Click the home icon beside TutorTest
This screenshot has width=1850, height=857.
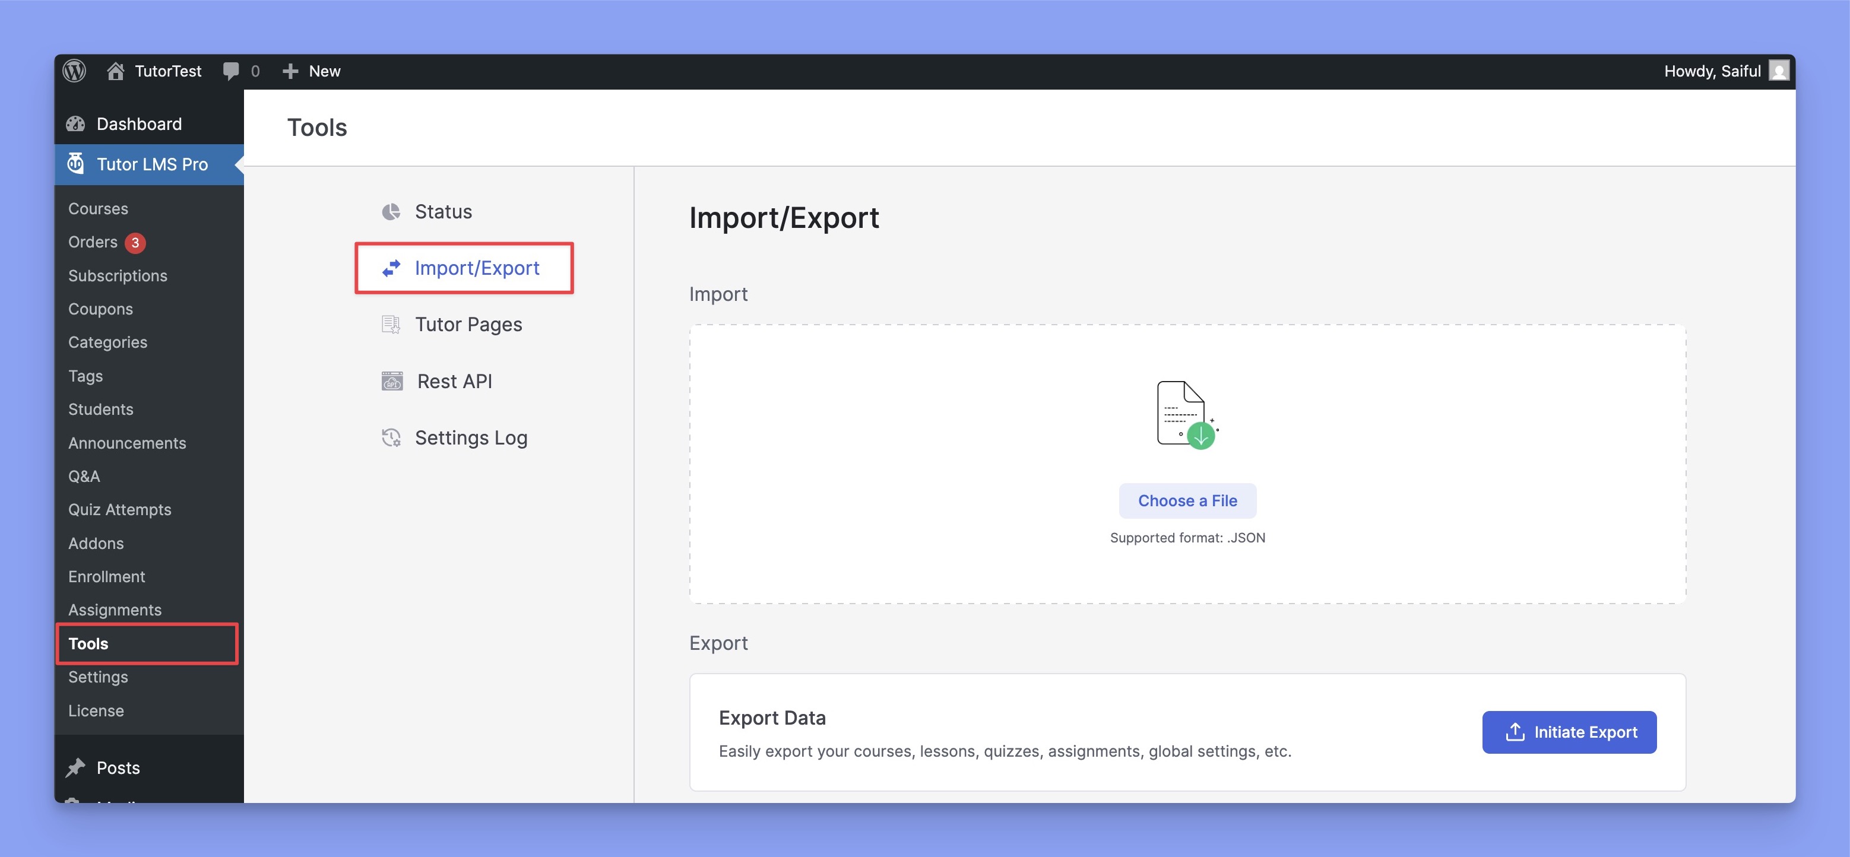tap(116, 71)
